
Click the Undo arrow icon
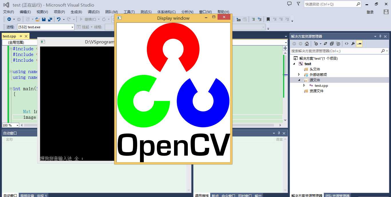pyautogui.click(x=59, y=19)
